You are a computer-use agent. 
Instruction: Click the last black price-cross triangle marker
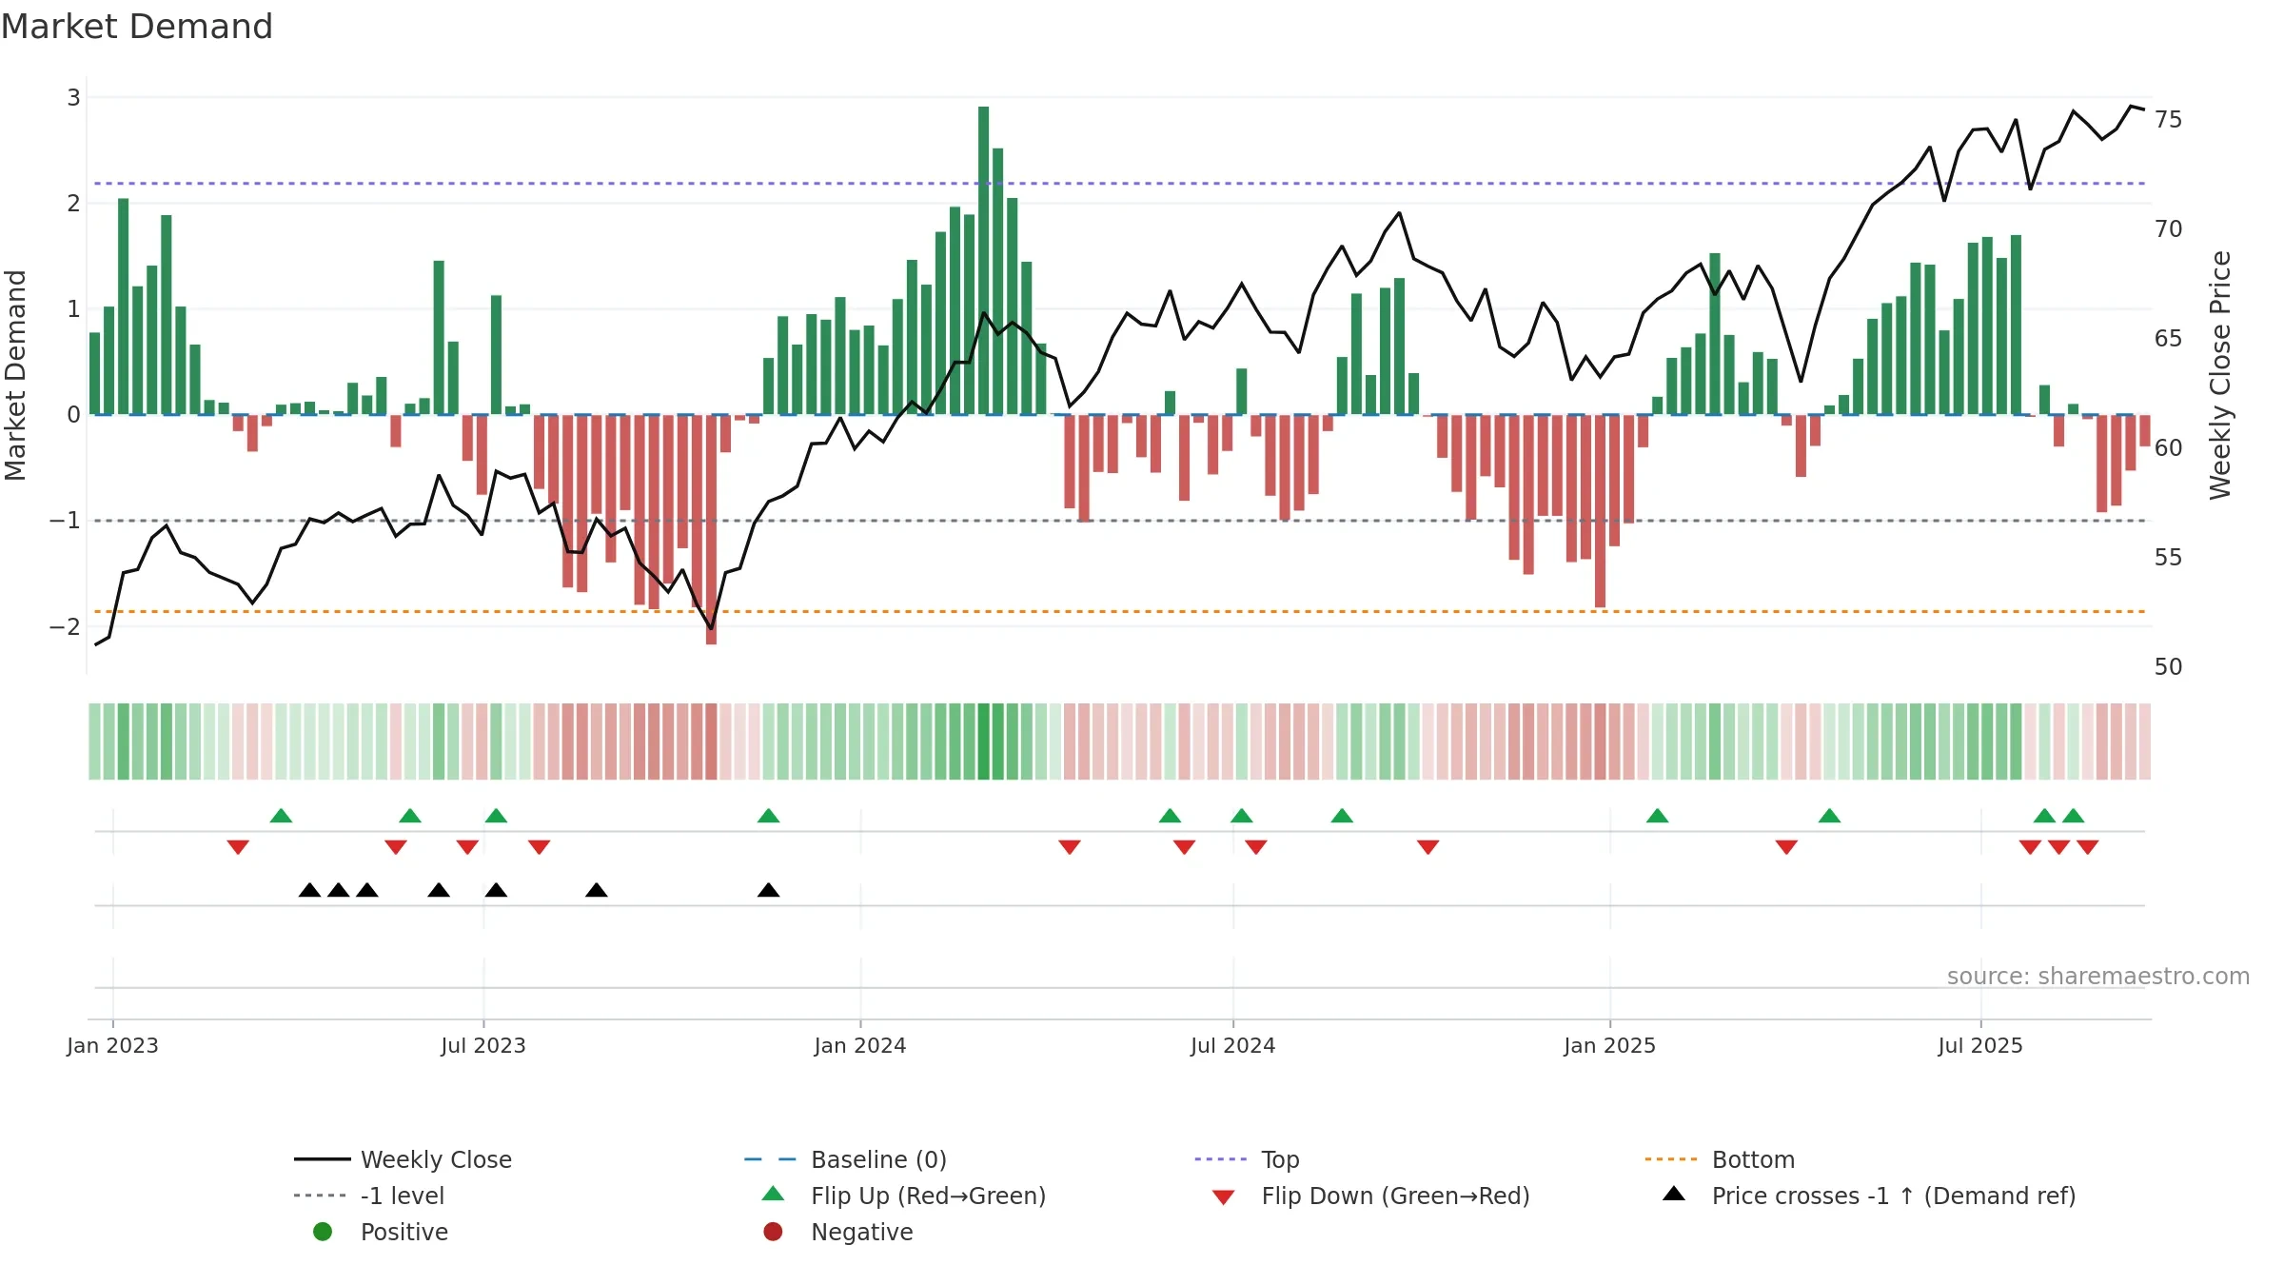point(768,890)
